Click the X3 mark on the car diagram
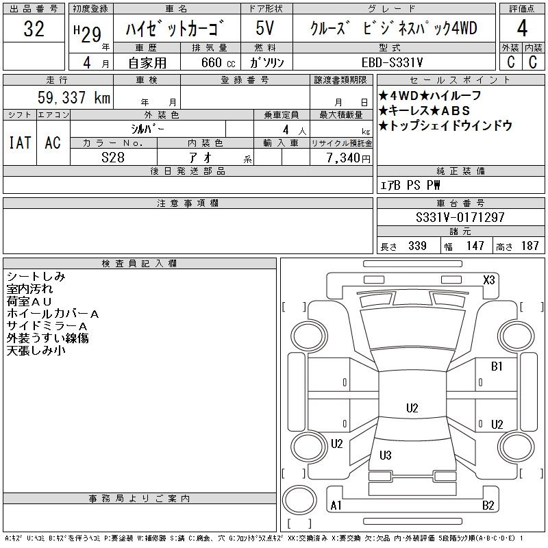This screenshot has width=548, height=548. (489, 279)
